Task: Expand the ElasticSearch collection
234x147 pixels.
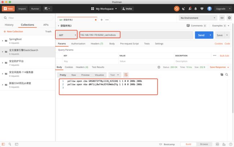Action: pos(3,52)
